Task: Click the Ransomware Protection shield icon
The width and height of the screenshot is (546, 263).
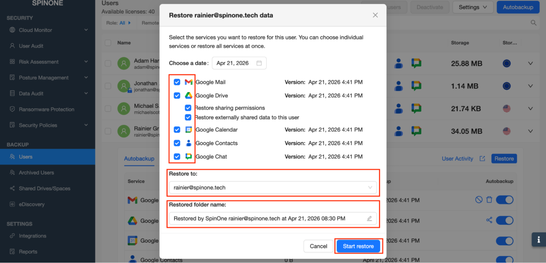Action: click(12, 109)
